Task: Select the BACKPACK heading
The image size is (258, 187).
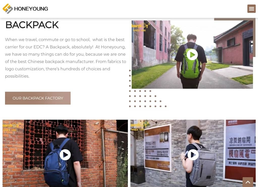Action: 32,25
